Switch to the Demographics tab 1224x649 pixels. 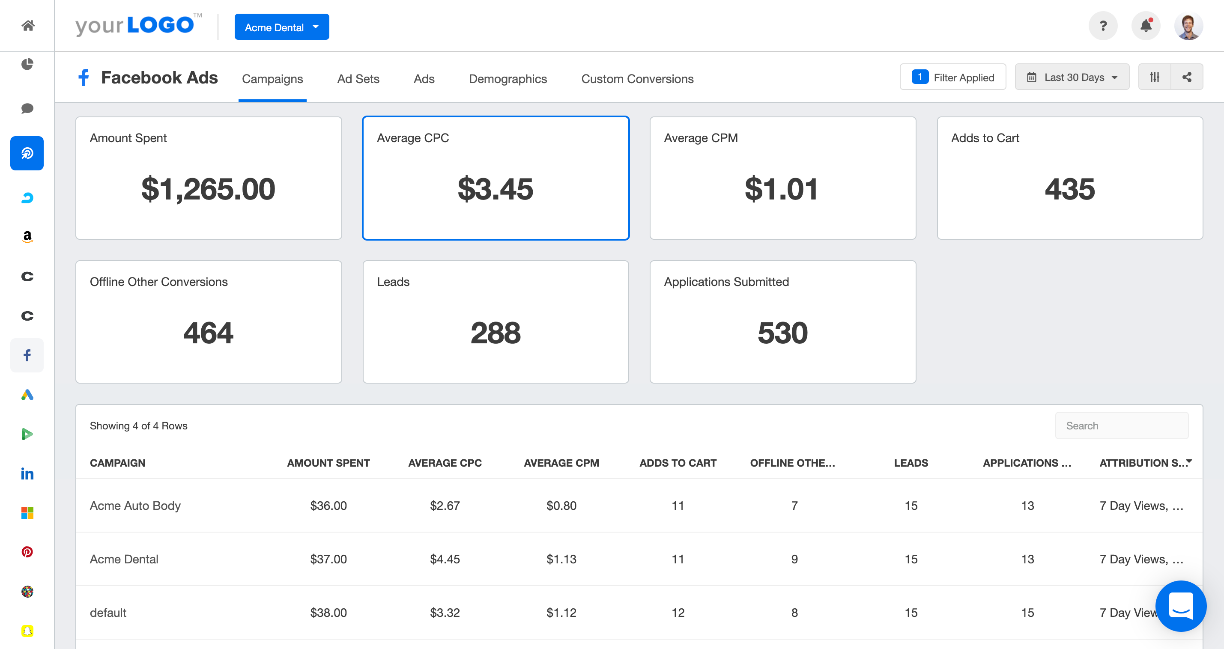508,79
